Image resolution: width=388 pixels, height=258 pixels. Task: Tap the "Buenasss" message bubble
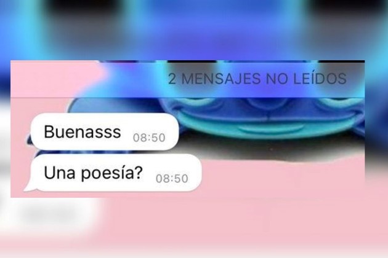[105, 131]
